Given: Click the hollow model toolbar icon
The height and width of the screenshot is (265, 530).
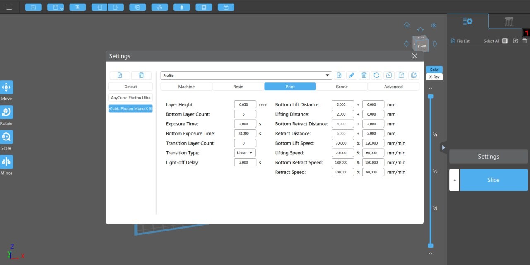Looking at the screenshot, I should tap(182, 7).
